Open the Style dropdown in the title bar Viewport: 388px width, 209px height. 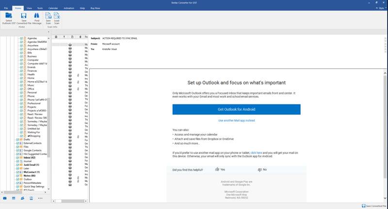click(x=380, y=8)
